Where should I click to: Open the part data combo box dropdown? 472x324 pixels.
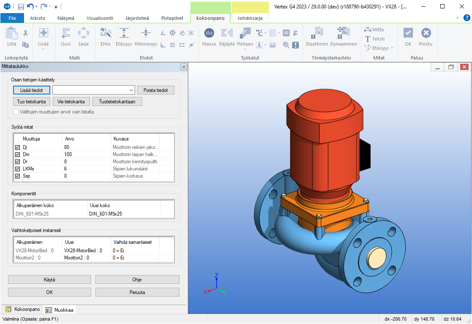[x=130, y=90]
